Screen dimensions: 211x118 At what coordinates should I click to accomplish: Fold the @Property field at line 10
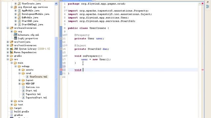pos(67,35)
